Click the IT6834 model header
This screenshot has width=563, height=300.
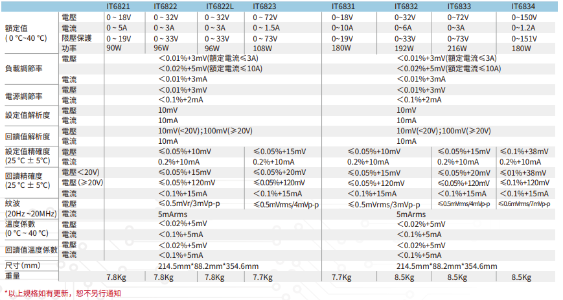click(523, 6)
